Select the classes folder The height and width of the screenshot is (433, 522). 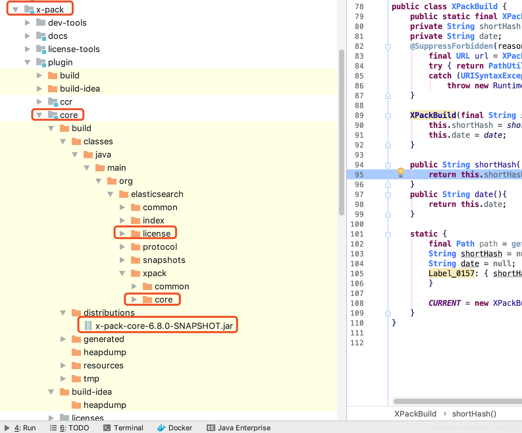(98, 141)
